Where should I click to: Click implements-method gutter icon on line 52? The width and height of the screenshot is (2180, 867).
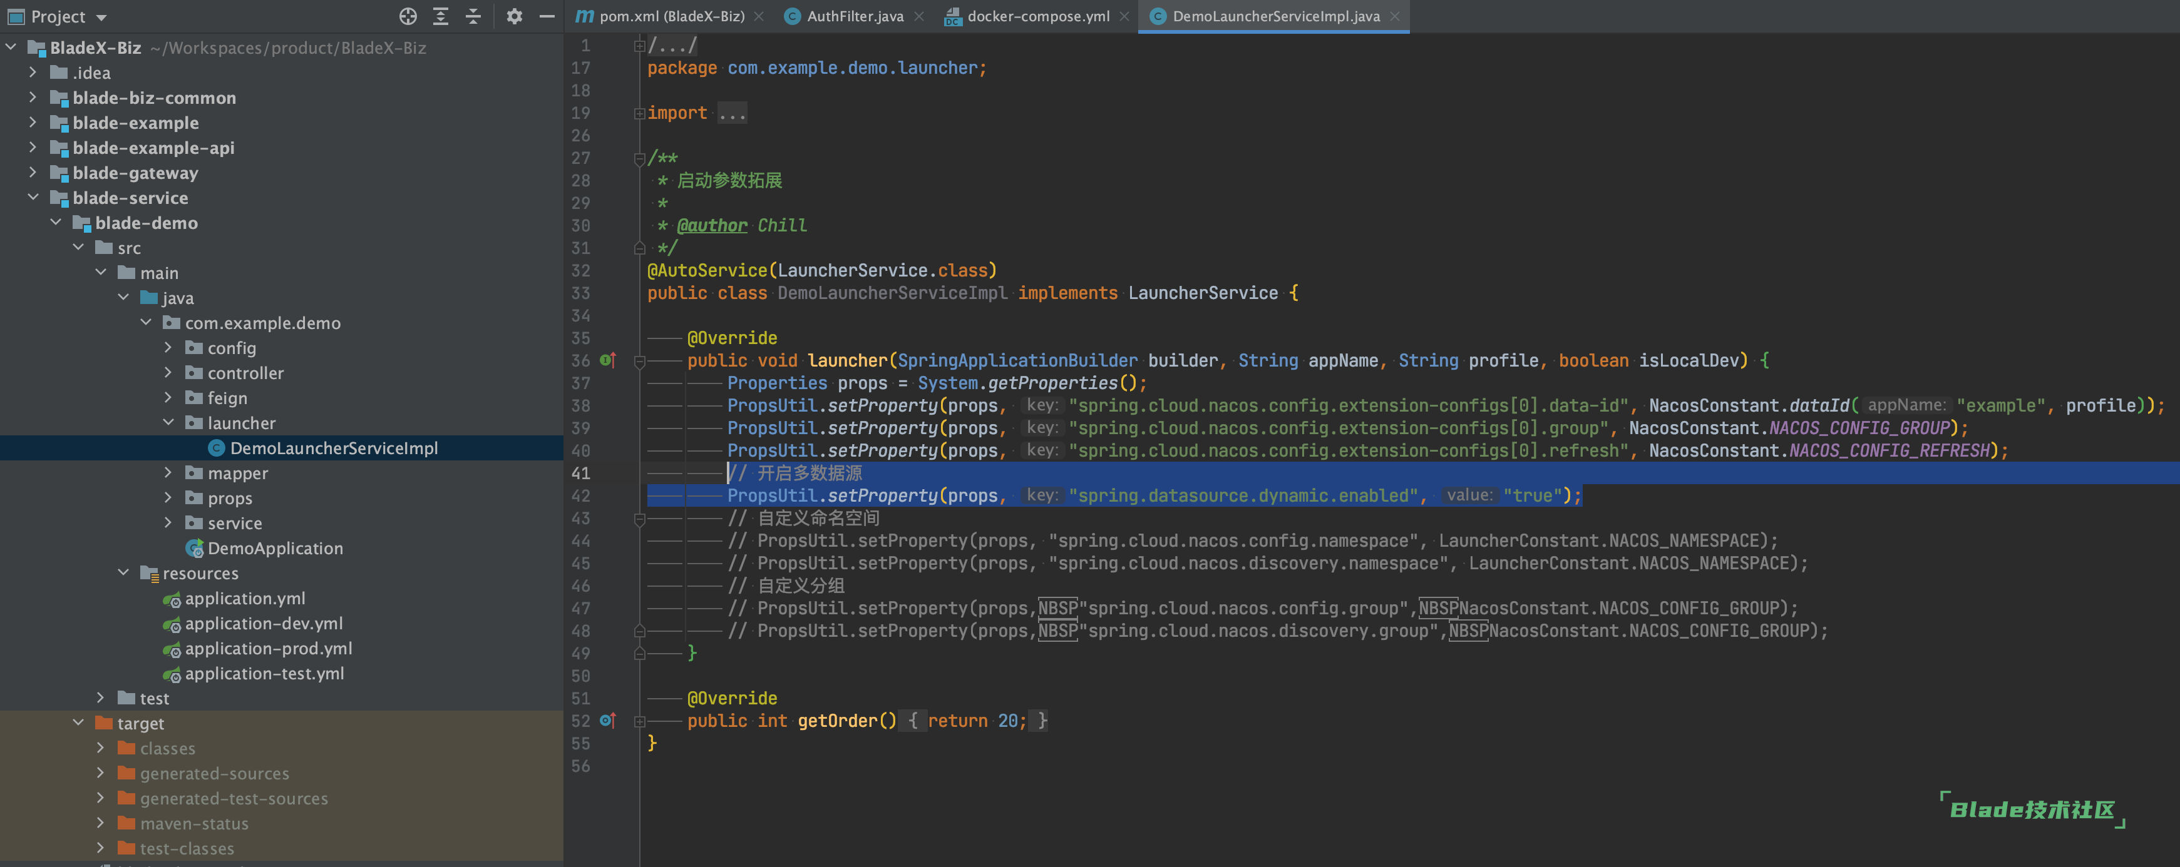pyautogui.click(x=608, y=721)
